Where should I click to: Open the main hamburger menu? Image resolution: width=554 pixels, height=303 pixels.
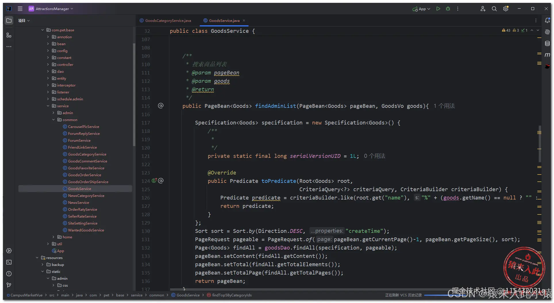click(x=20, y=9)
